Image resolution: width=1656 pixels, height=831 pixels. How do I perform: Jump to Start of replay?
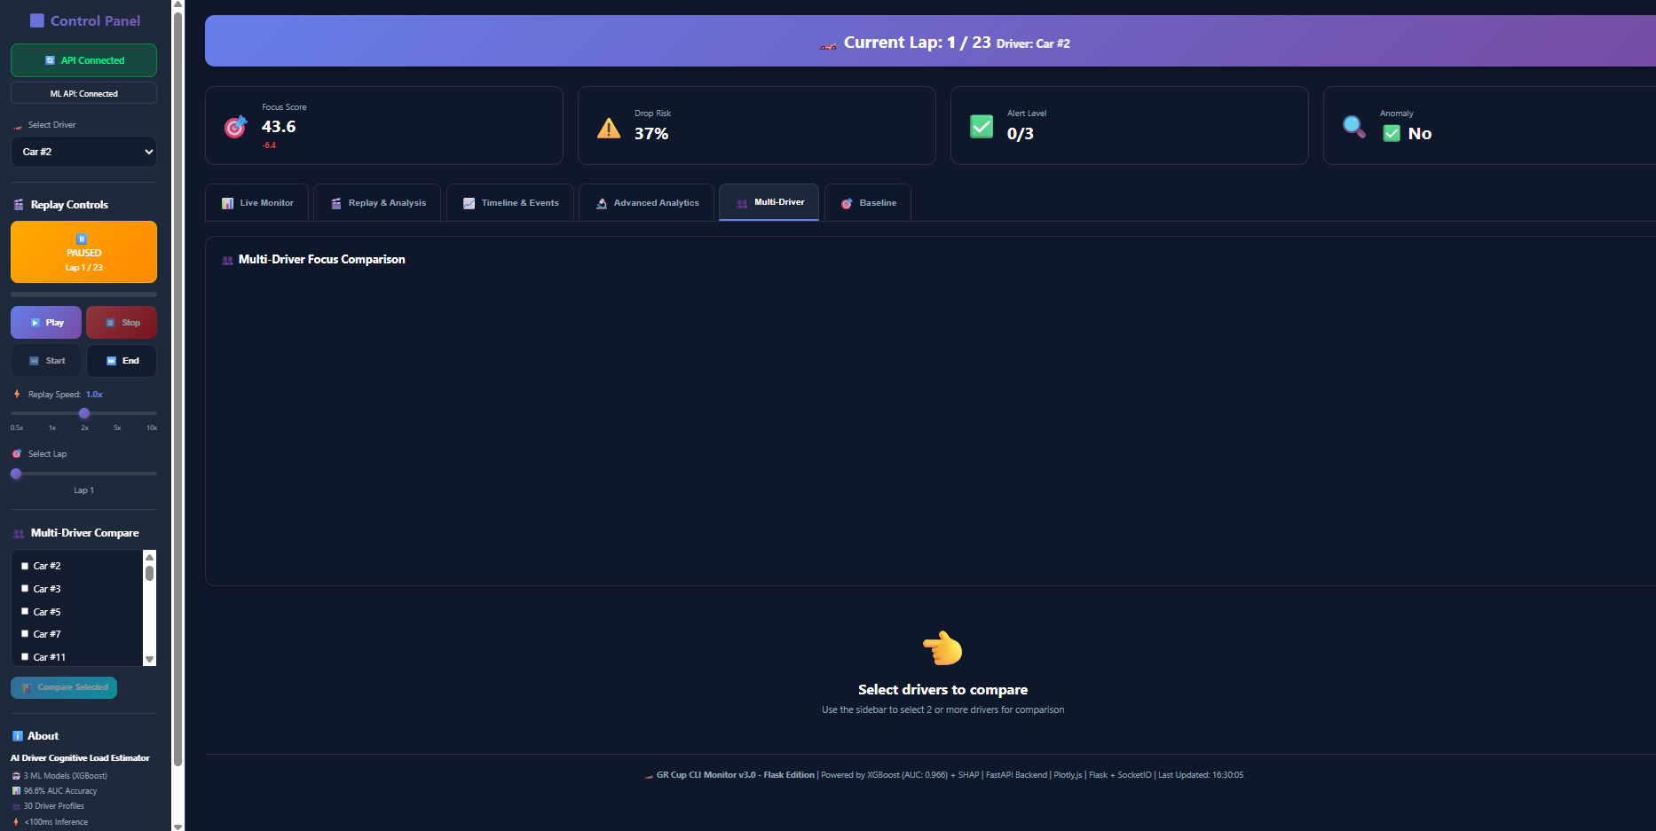tap(46, 361)
